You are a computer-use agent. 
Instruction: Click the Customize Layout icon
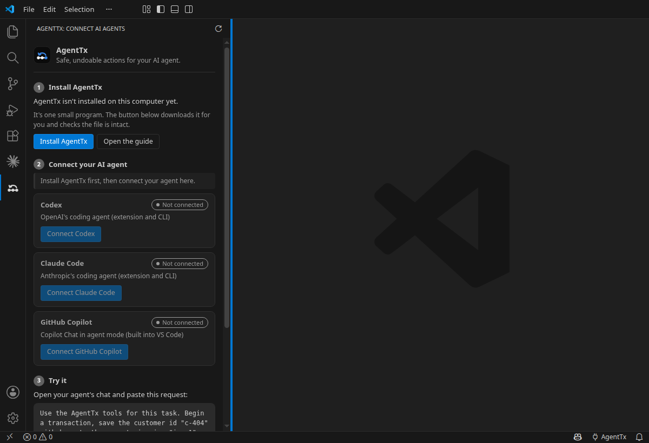(x=147, y=9)
